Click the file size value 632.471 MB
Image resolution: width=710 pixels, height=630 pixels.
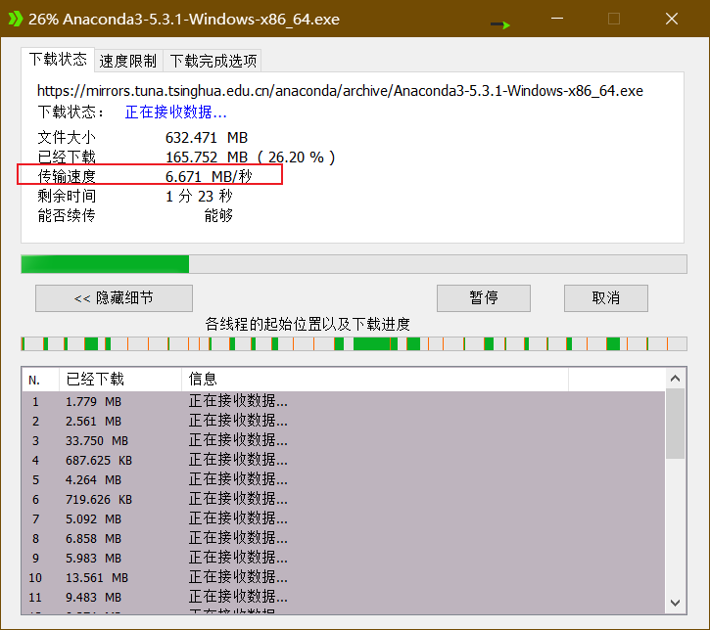(x=207, y=138)
